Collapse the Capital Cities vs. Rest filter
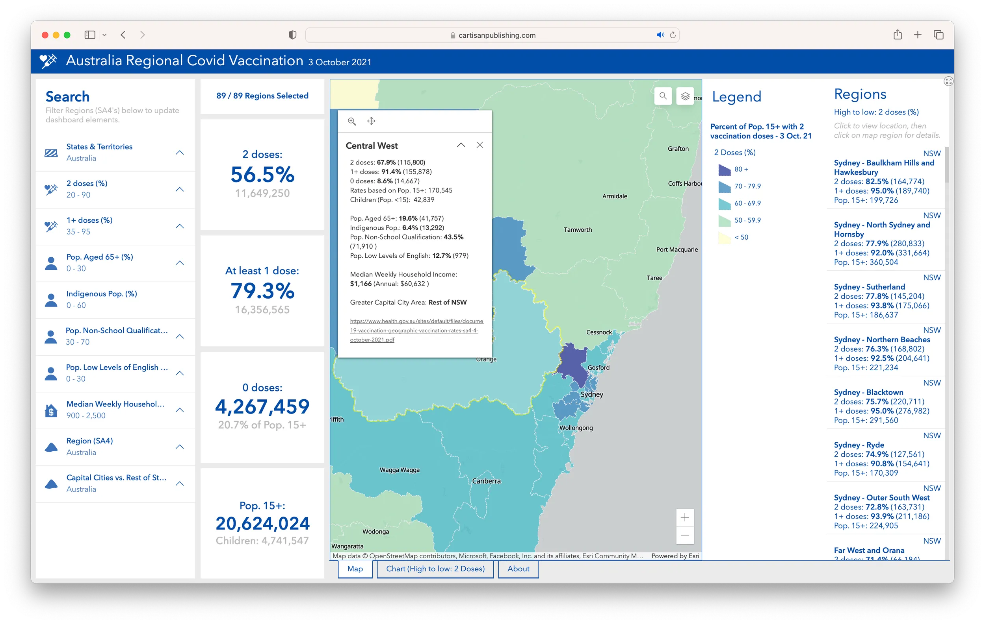The height and width of the screenshot is (624, 985). click(180, 483)
